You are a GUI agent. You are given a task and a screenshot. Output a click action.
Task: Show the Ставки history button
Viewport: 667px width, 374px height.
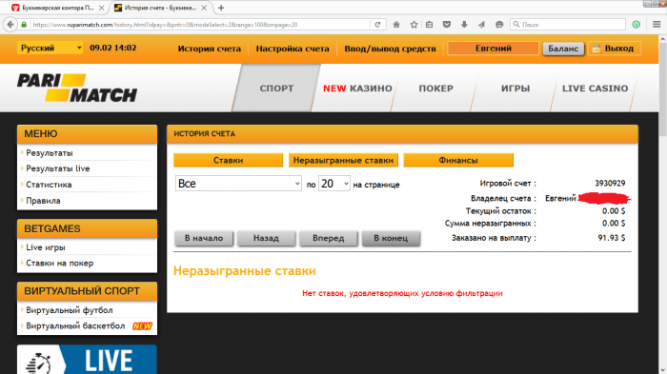pyautogui.click(x=228, y=160)
